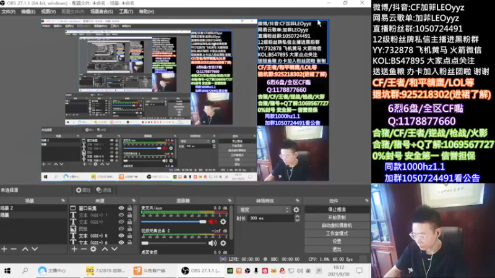Screen dimensions: 495x278
Task: Toggle the lock on the 文本 (GDI+) 7 source
Action: [x=129, y=215]
